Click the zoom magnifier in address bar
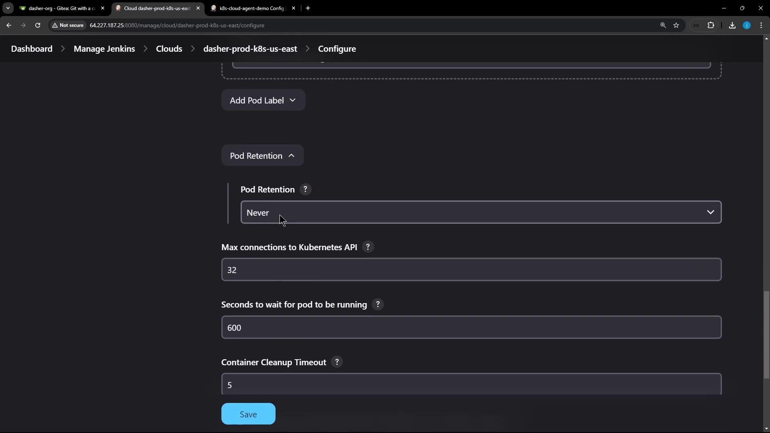The image size is (770, 433). (663, 25)
